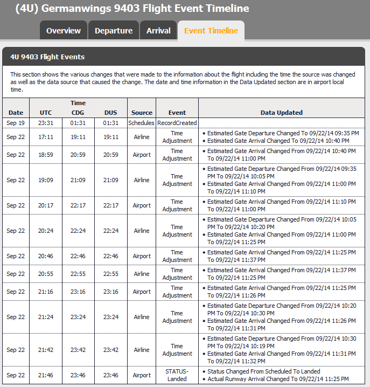Click the UTC time 23:31 cell
The image size is (370, 387).
pos(46,123)
